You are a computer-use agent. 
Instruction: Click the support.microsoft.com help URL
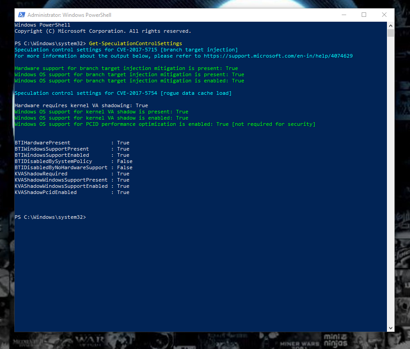point(278,56)
